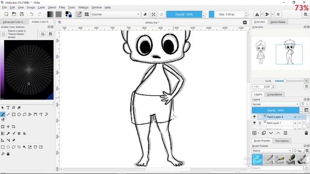Select the Crop tool
This screenshot has width=310, height=174.
tap(14, 127)
